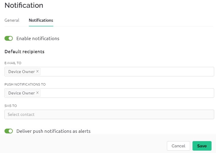
Task: Remove Device Owner from Push Notifications To field
Action: [x=37, y=93]
